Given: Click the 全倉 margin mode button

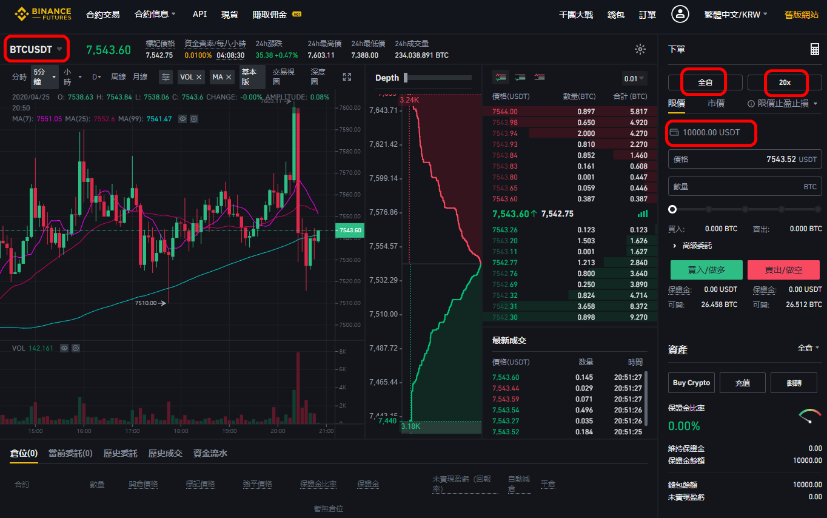Looking at the screenshot, I should pyautogui.click(x=705, y=82).
